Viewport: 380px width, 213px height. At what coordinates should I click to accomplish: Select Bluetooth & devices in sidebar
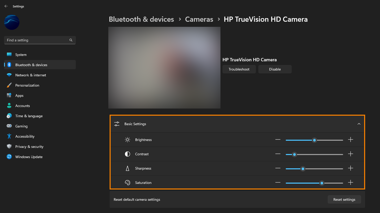(40, 65)
